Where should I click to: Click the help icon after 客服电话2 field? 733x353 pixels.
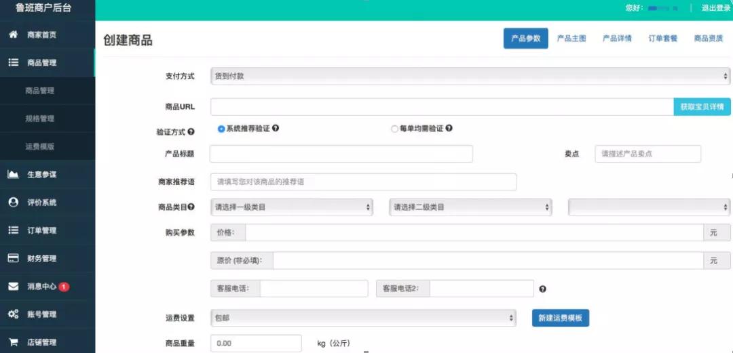pyautogui.click(x=542, y=289)
